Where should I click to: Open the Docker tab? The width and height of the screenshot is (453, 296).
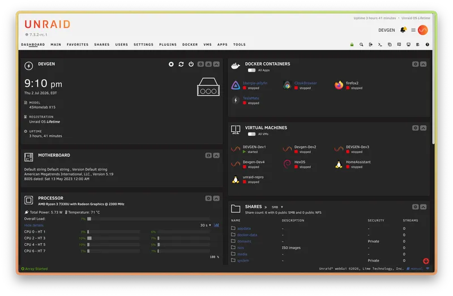[190, 45]
